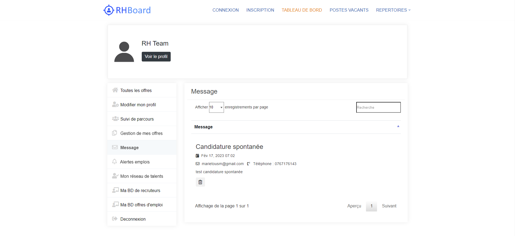Focus the Recherche search field
This screenshot has width=515, height=236.
point(378,107)
